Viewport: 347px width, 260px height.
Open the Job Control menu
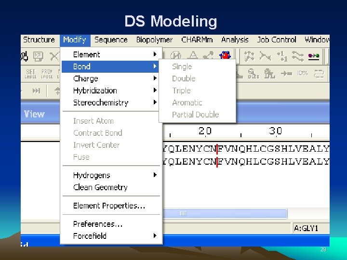tap(277, 40)
